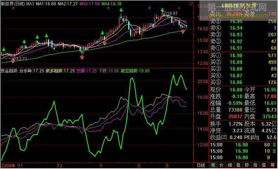This screenshot has width=278, height=169.
Task: Click the 19.50 tick on the price axis
Action: click(203, 6)
